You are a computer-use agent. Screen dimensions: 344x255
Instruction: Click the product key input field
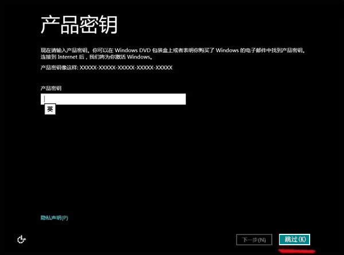click(113, 99)
